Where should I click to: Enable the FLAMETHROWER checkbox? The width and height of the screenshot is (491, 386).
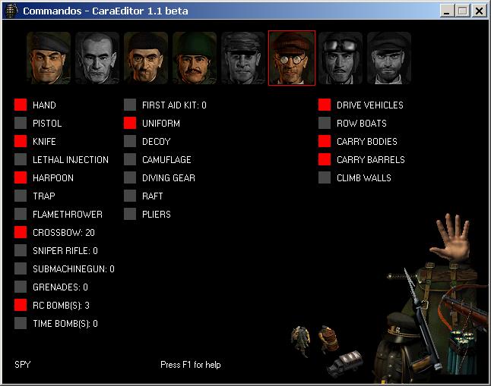(x=21, y=214)
